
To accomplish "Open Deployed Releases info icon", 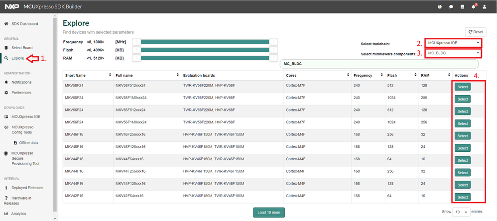I will 6,188.
